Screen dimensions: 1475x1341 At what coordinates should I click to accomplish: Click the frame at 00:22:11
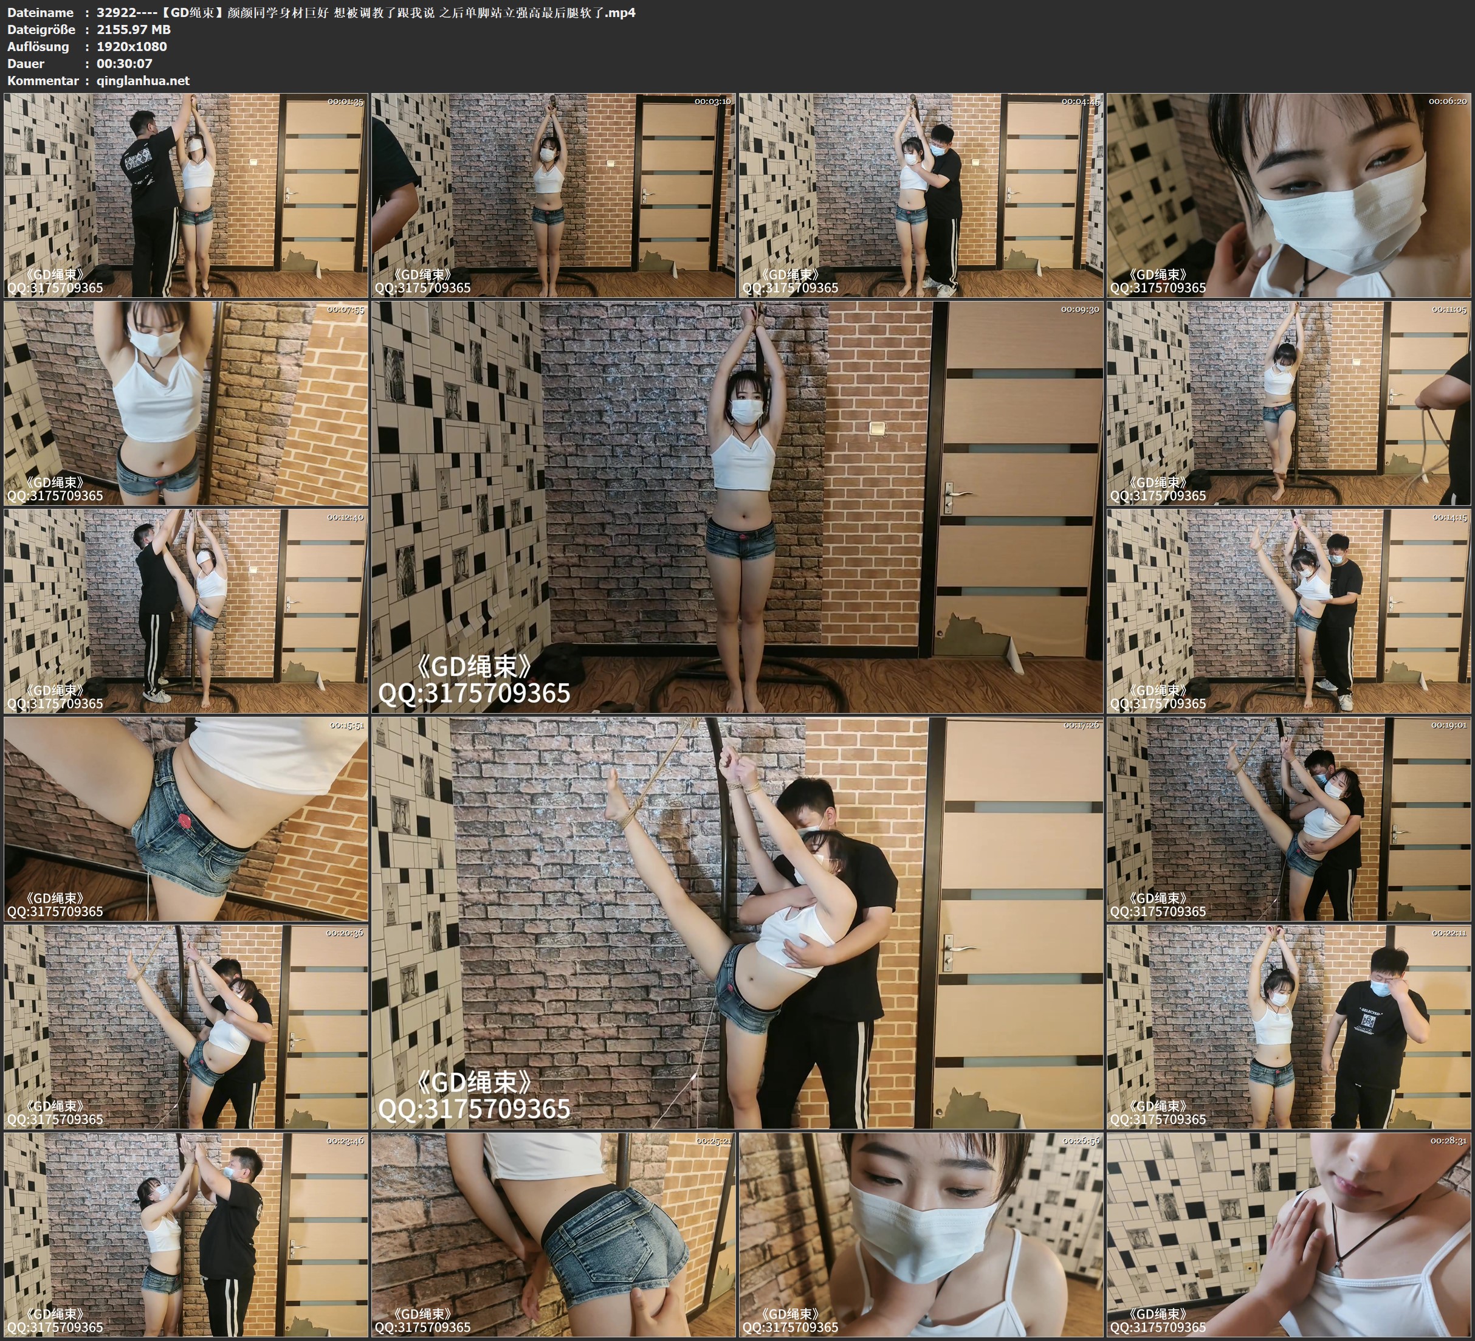coord(1288,1026)
